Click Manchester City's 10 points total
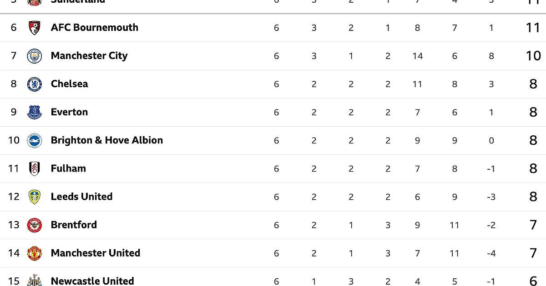This screenshot has width=546, height=286. pos(533,56)
